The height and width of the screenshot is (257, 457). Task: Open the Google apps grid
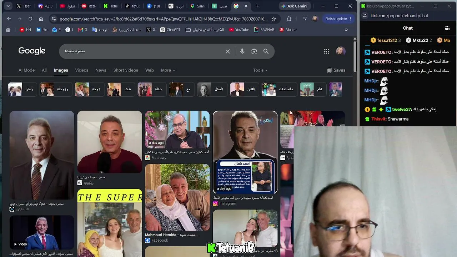tap(326, 51)
